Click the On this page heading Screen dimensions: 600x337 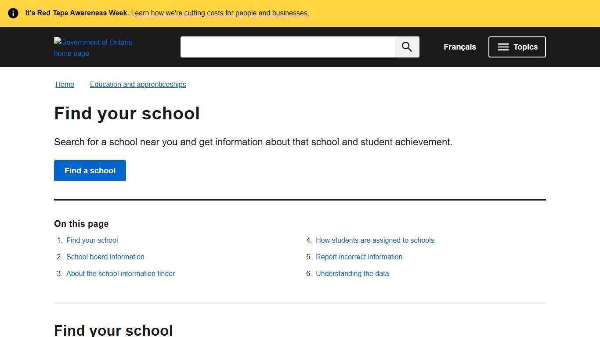click(x=81, y=224)
